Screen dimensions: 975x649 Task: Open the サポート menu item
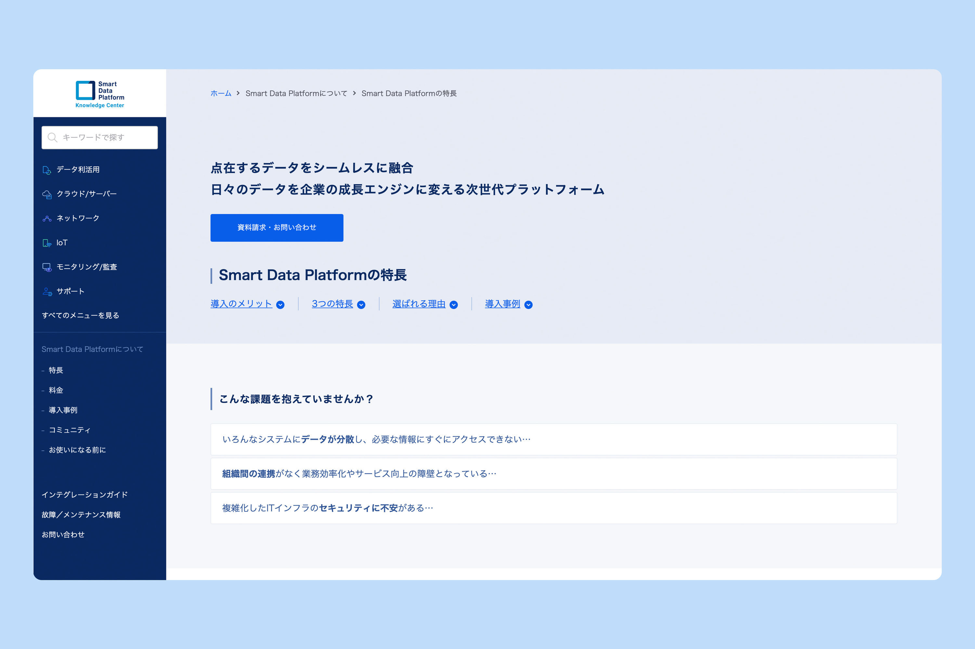71,291
